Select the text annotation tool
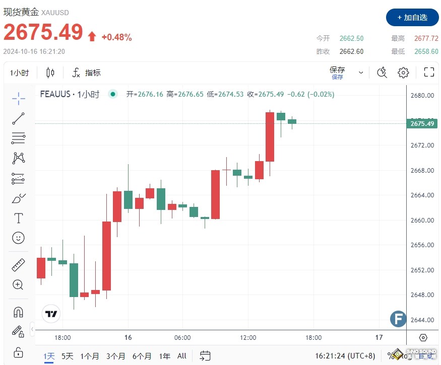Screen dimensions: 441x365 (x=18, y=218)
